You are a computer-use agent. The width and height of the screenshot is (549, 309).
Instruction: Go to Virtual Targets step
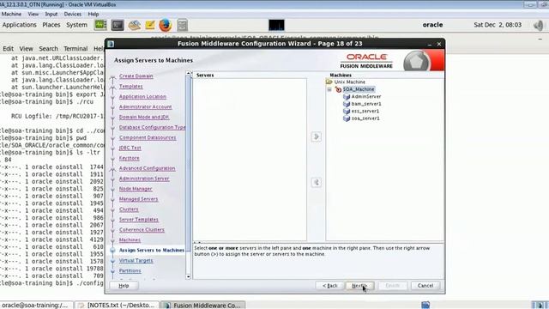click(x=136, y=260)
